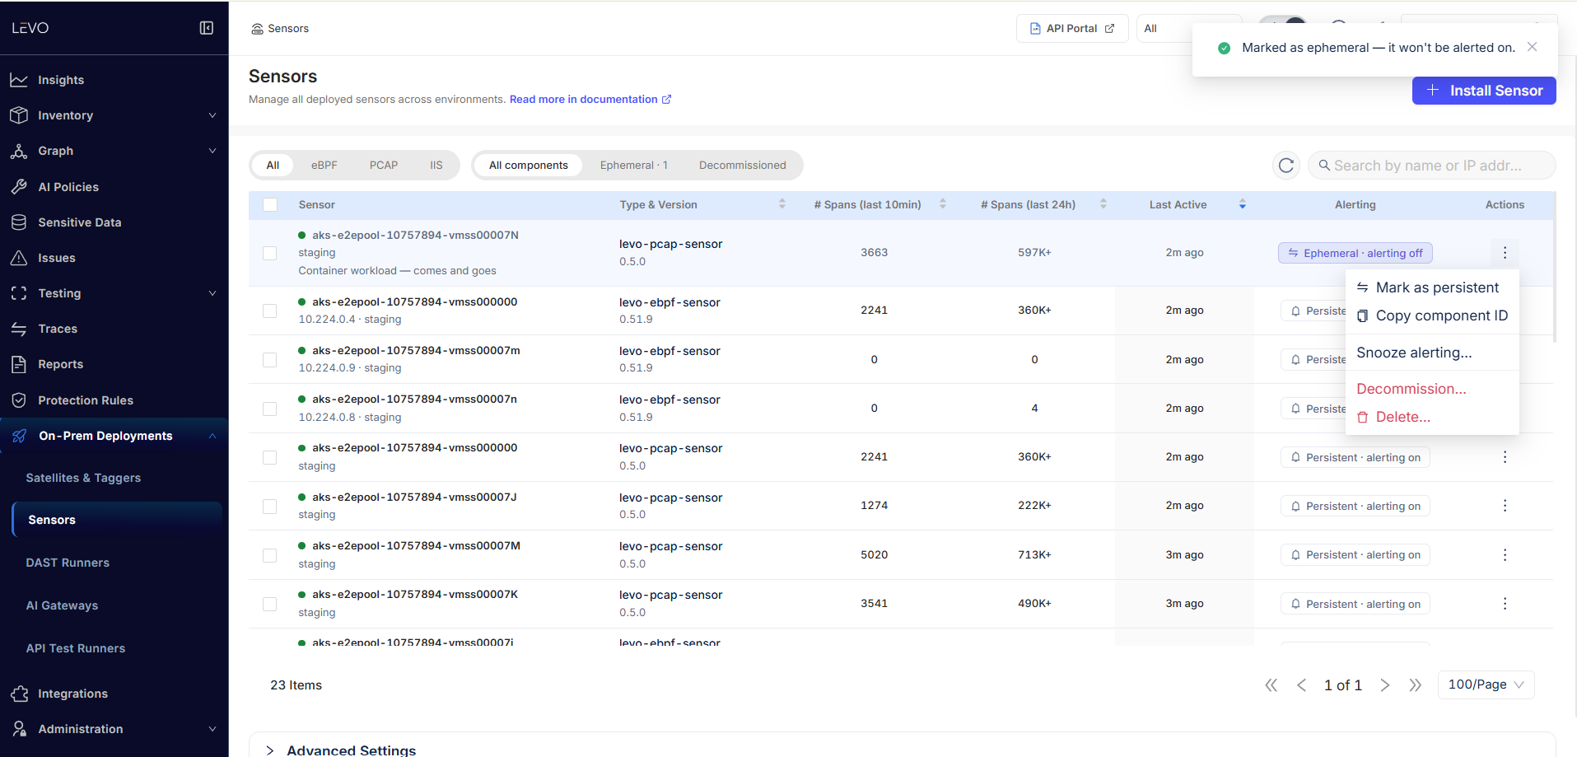Select checkbox for 10.224.0.4 ebpf sensor
The height and width of the screenshot is (757, 1577).
point(269,311)
